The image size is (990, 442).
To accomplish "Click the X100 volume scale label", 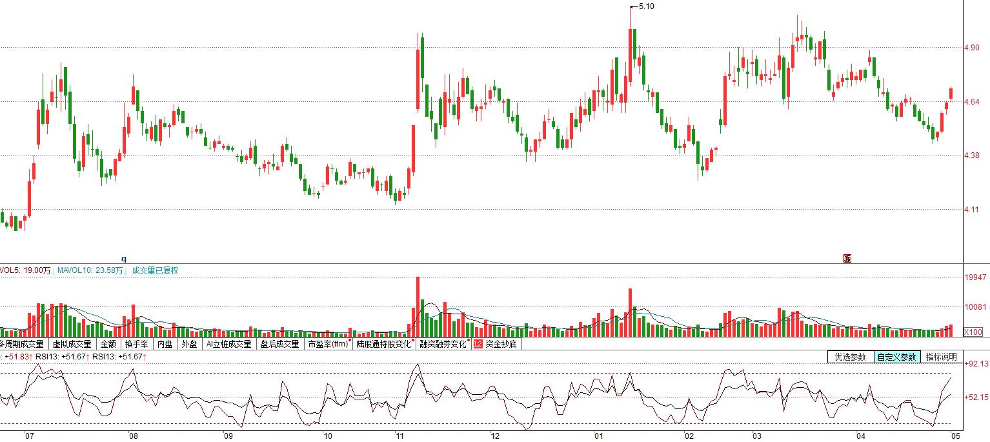I will click(x=973, y=332).
